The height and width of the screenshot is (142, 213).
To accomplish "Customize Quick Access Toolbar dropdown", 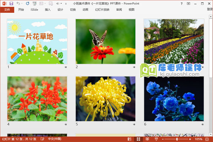I will (66, 4).
